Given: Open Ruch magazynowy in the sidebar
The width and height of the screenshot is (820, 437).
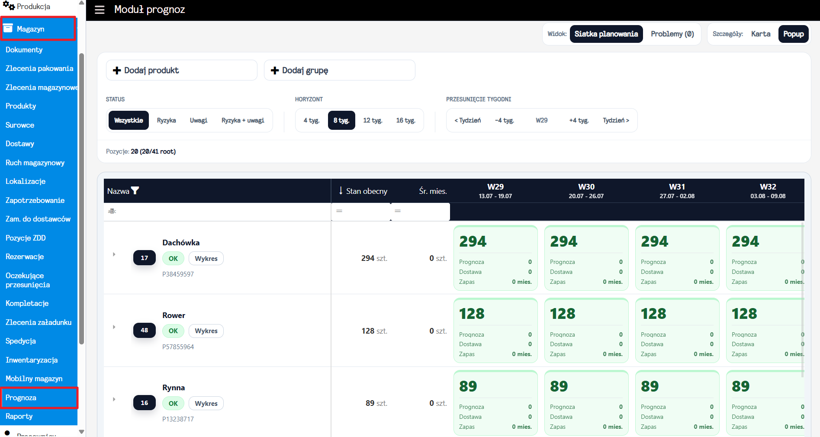Looking at the screenshot, I should pos(35,163).
